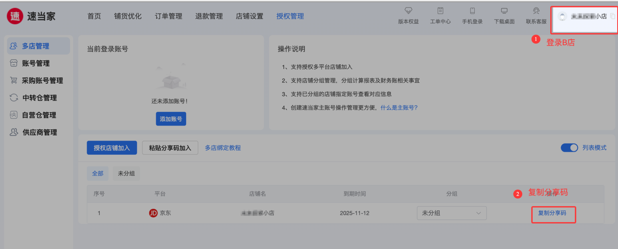Click the 授权店铺加入 button

tap(112, 148)
